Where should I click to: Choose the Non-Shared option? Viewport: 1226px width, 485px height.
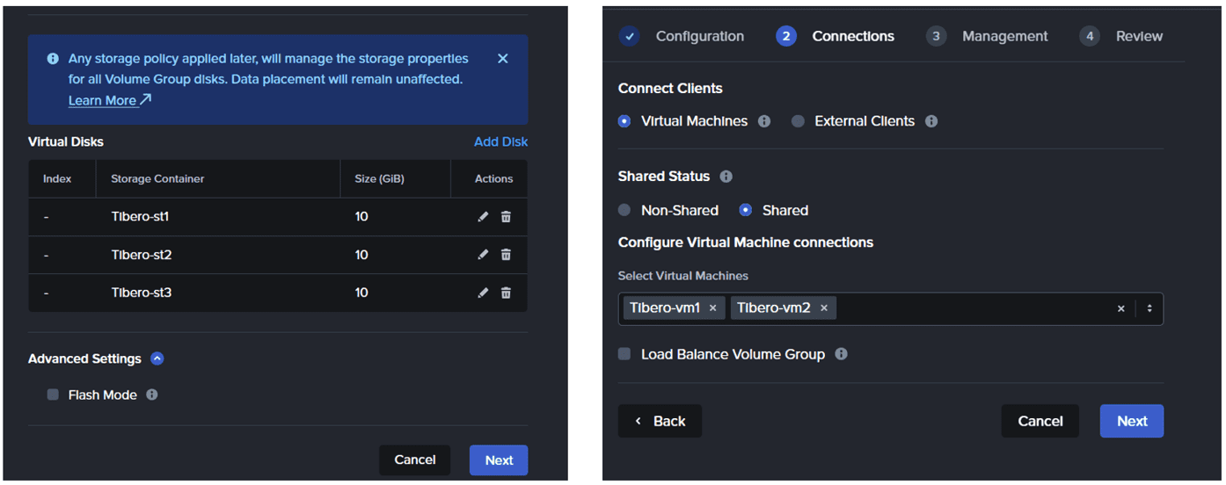coord(624,210)
